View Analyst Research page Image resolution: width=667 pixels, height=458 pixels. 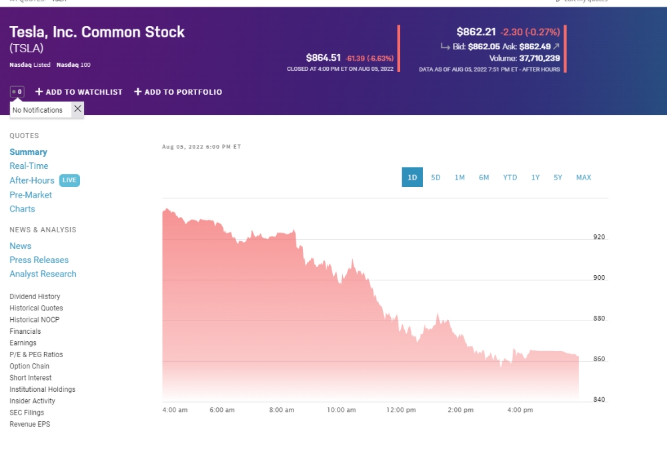click(43, 274)
